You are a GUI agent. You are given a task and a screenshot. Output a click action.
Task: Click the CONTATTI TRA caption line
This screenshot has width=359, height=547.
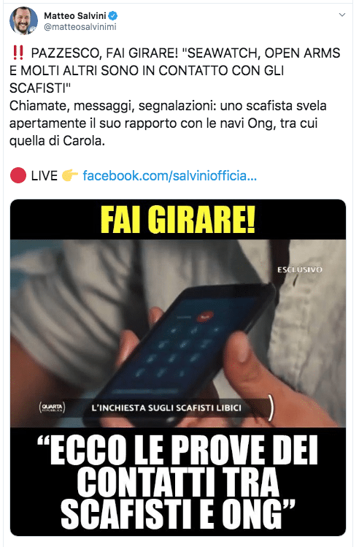(178, 483)
